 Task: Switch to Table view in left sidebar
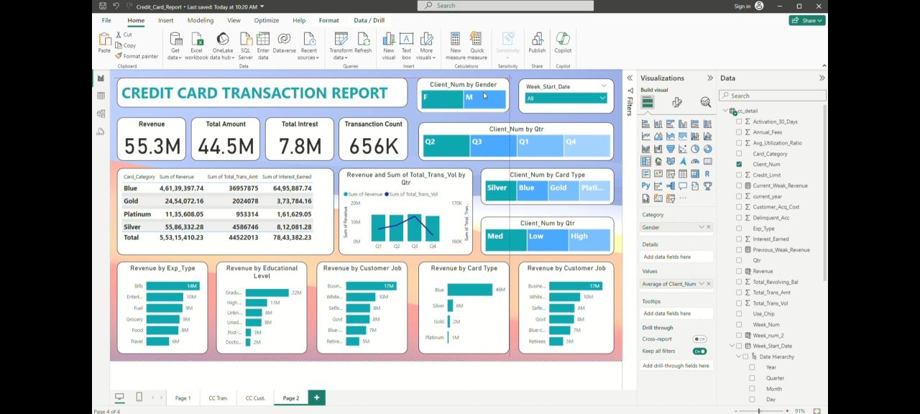(x=101, y=96)
